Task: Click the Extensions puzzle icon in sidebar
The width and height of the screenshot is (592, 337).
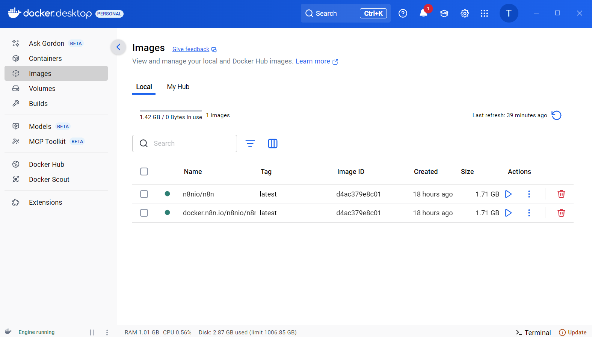Action: pyautogui.click(x=16, y=202)
